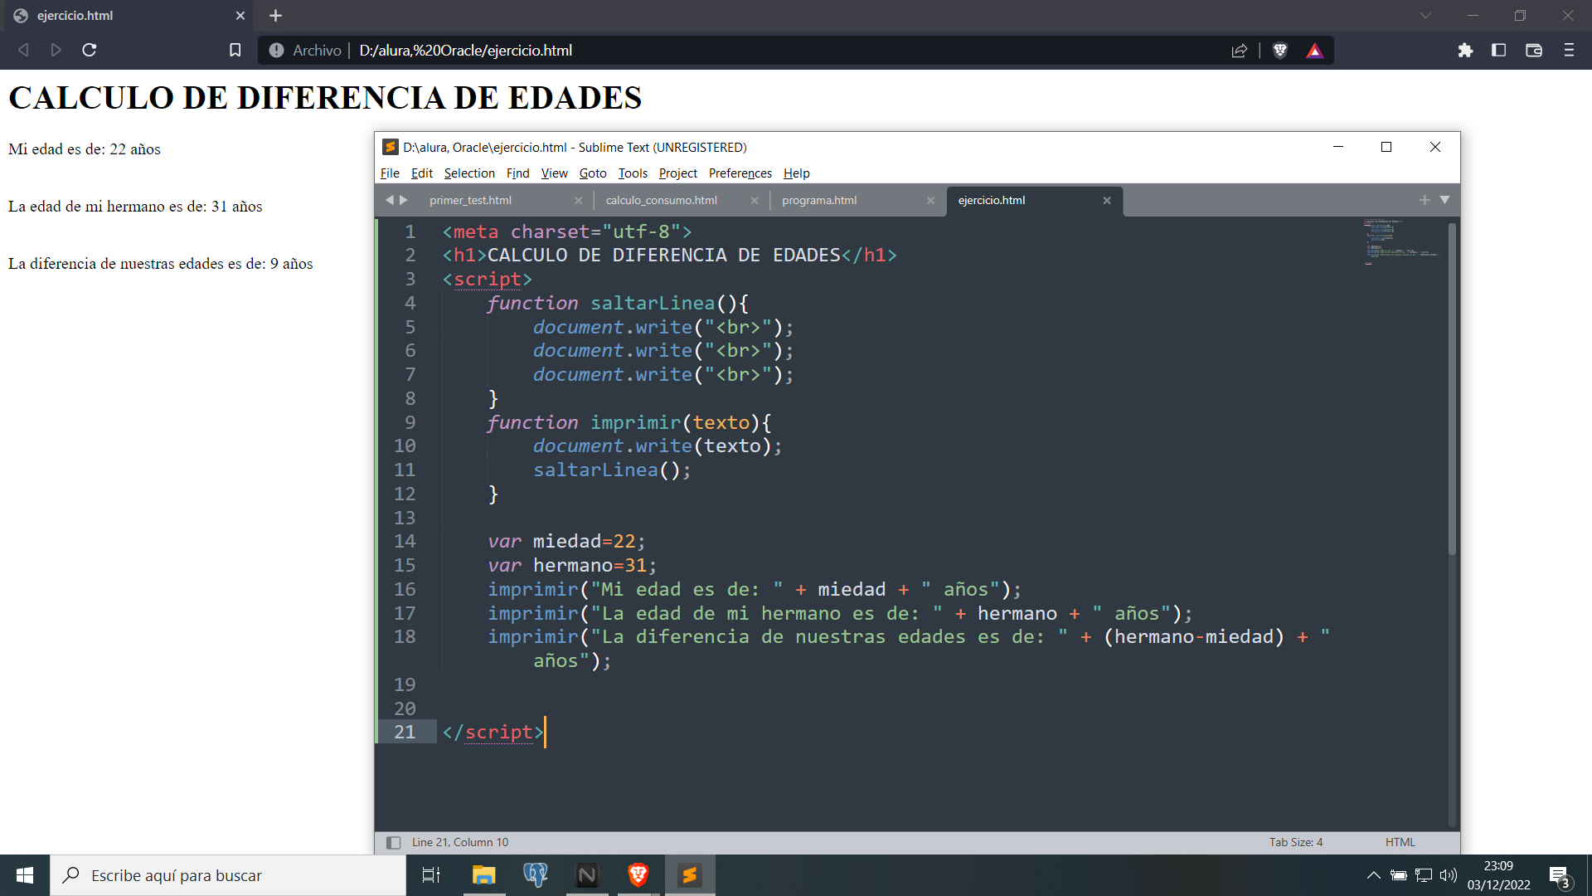Screen dimensions: 1592x896
Task: Click the Archivo site info icon
Action: point(276,51)
